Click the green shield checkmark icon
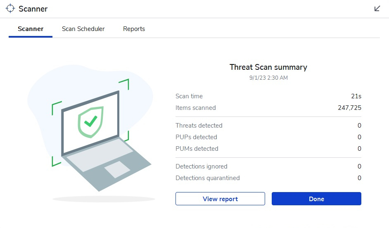 (91, 121)
